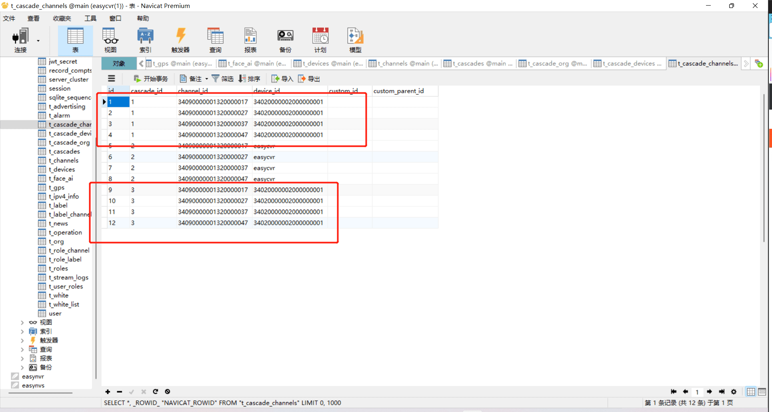Open the 模型 model toolbar icon
Image resolution: width=772 pixels, height=412 pixels.
click(355, 40)
